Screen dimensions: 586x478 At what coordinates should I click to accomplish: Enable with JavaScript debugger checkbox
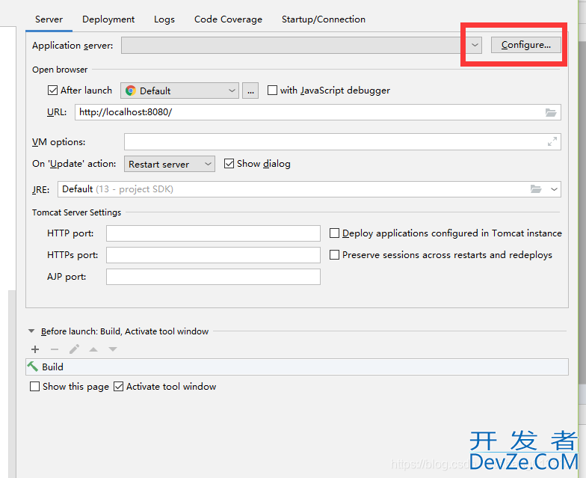tap(272, 90)
